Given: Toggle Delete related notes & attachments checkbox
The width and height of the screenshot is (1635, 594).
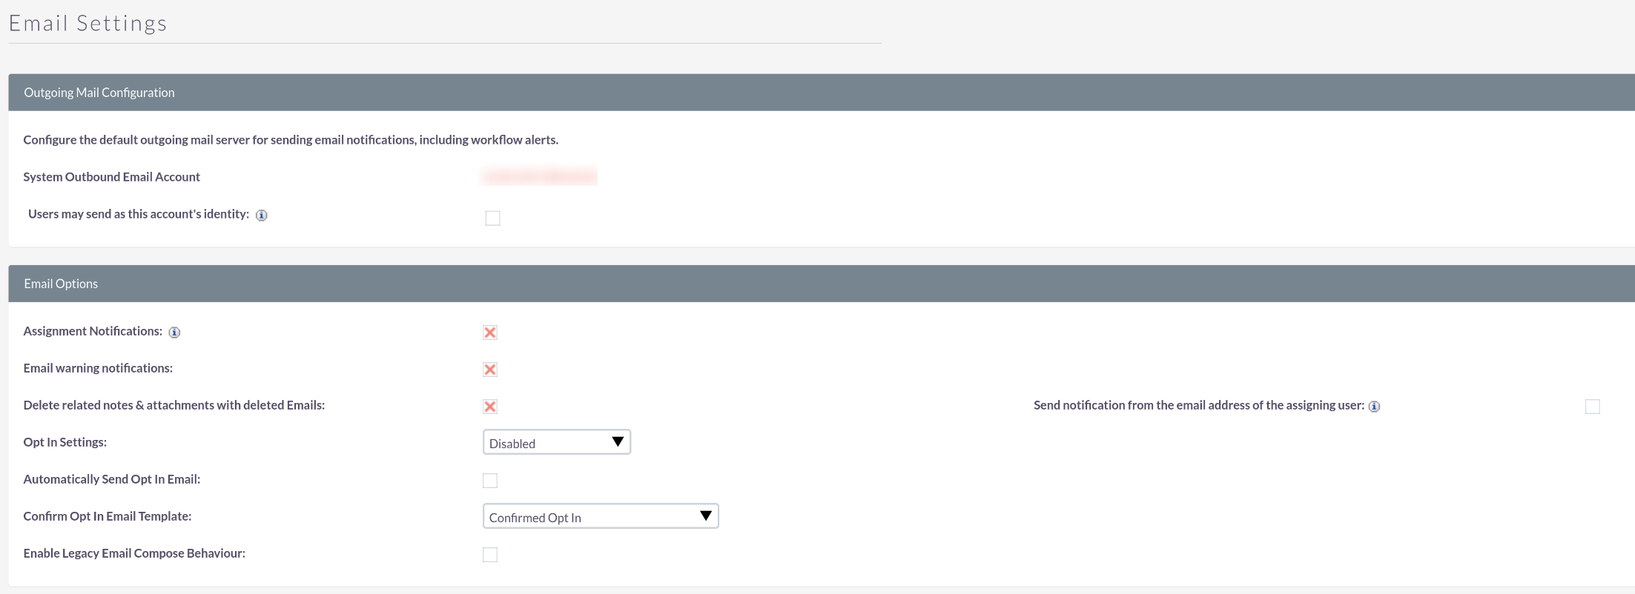Looking at the screenshot, I should [x=490, y=407].
